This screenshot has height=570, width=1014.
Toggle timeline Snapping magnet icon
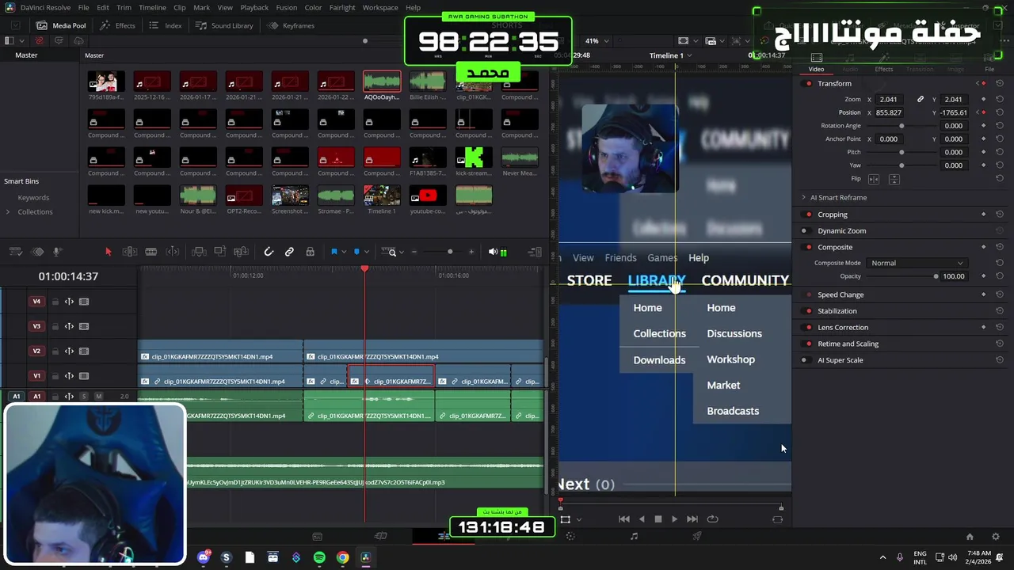coord(269,252)
